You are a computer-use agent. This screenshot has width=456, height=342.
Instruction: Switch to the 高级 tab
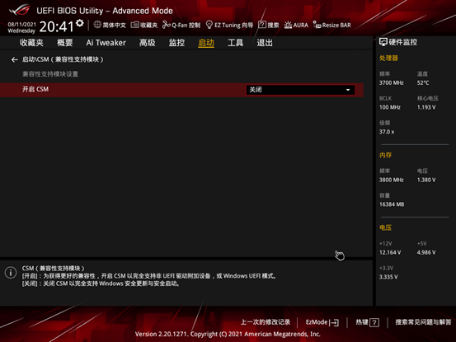(147, 43)
